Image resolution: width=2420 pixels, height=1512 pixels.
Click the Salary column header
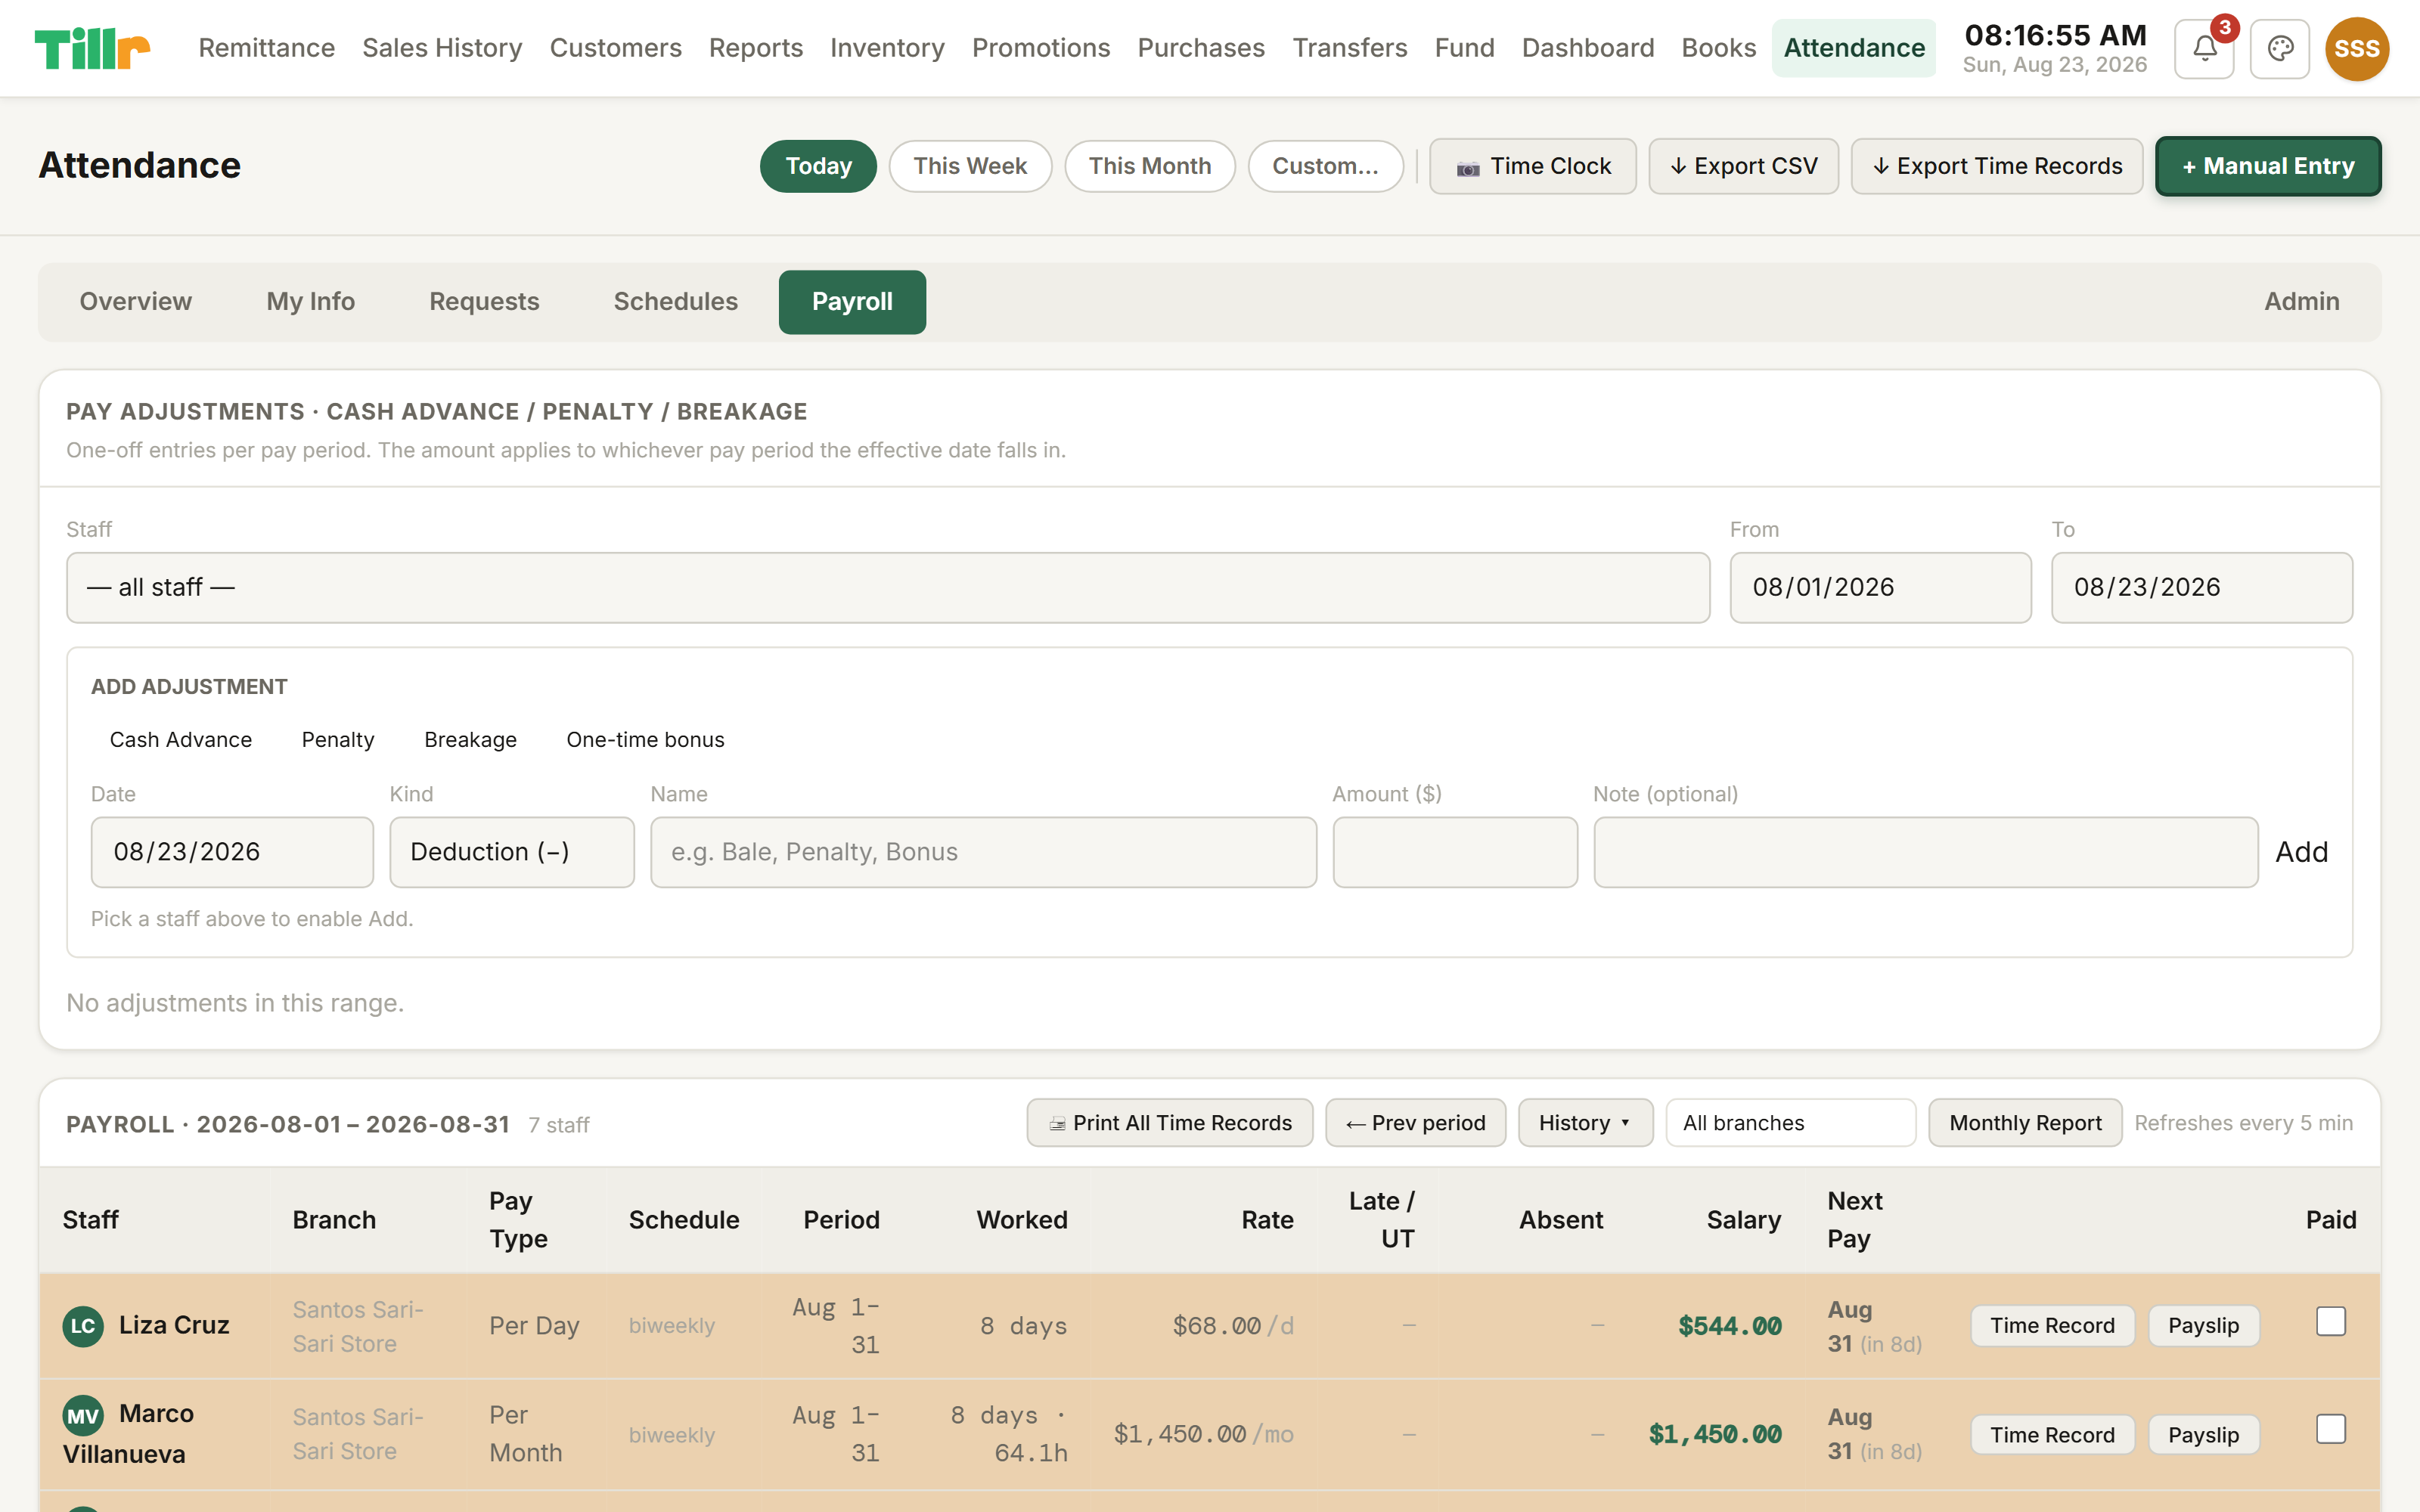coord(1743,1220)
